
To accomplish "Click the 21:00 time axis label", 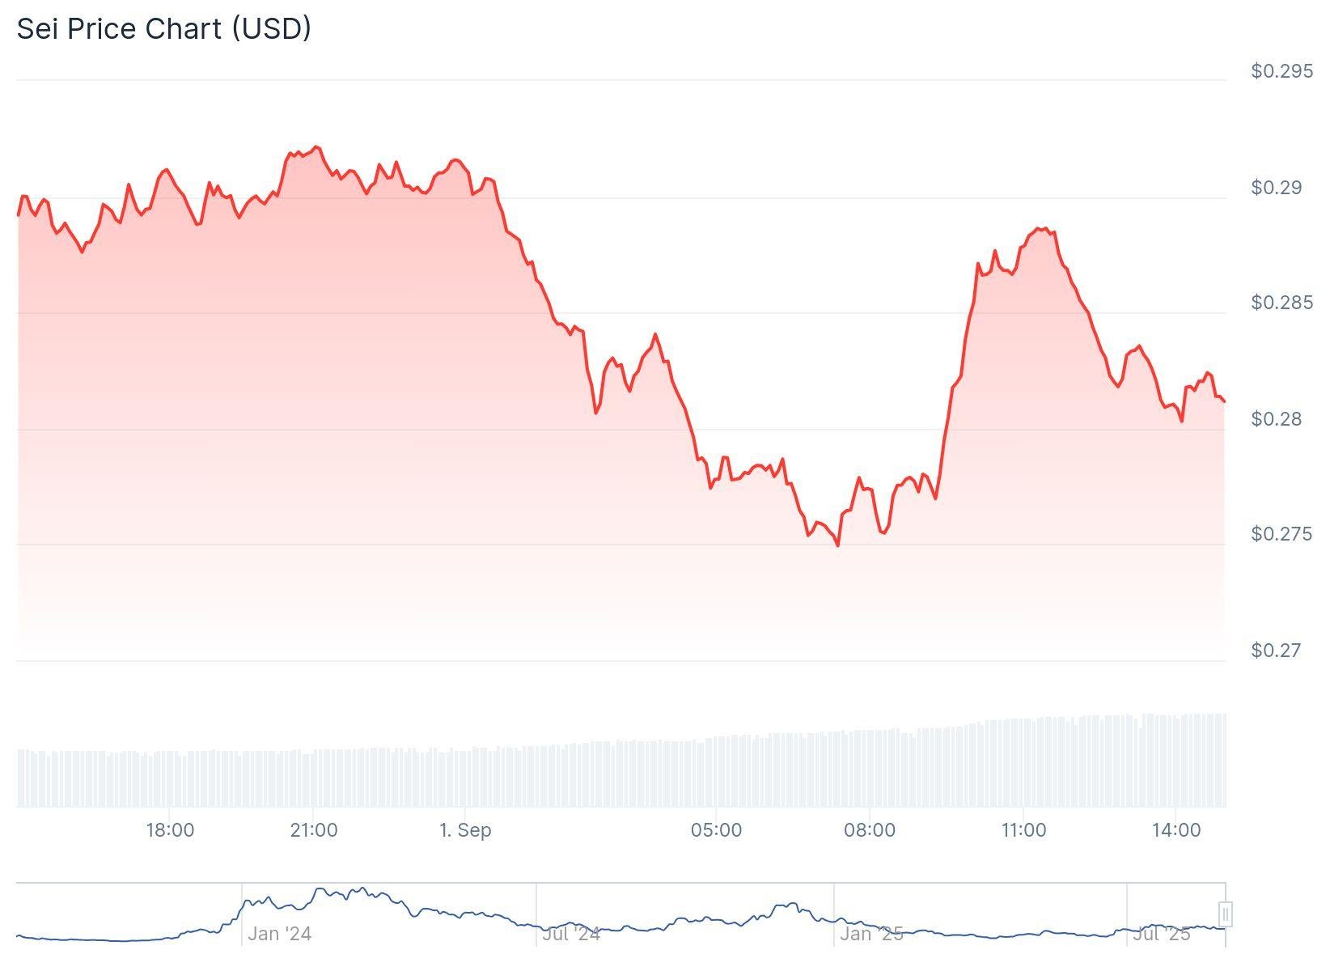I will point(314,830).
